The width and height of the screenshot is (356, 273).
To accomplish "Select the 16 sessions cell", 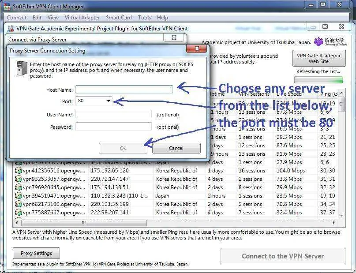I will tap(252, 170).
